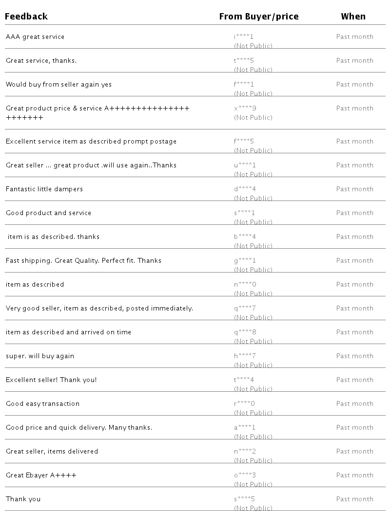Click buyer d****4's username
The height and width of the screenshot is (511, 390).
[245, 189]
